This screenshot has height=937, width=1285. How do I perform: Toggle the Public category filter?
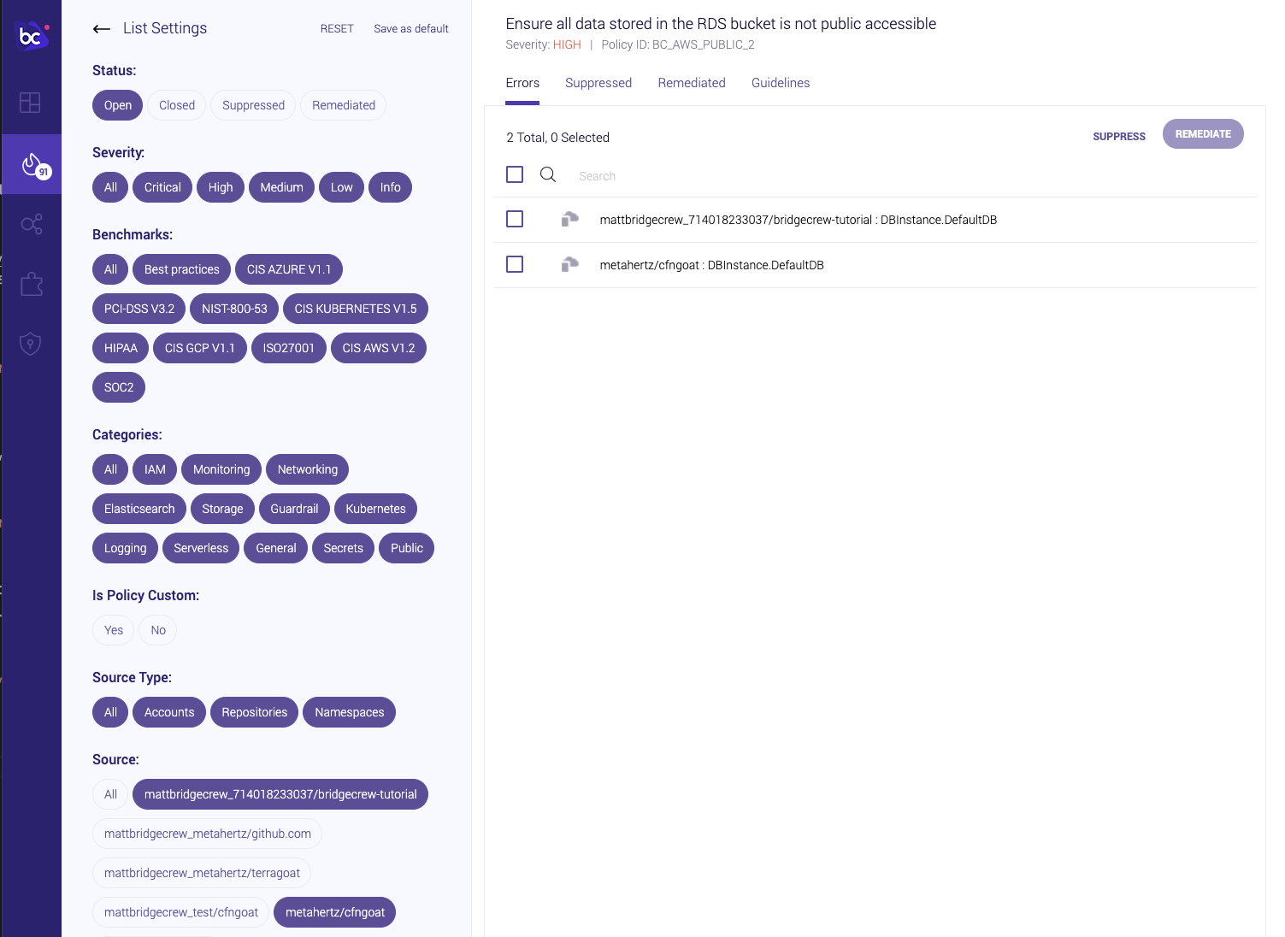(406, 548)
